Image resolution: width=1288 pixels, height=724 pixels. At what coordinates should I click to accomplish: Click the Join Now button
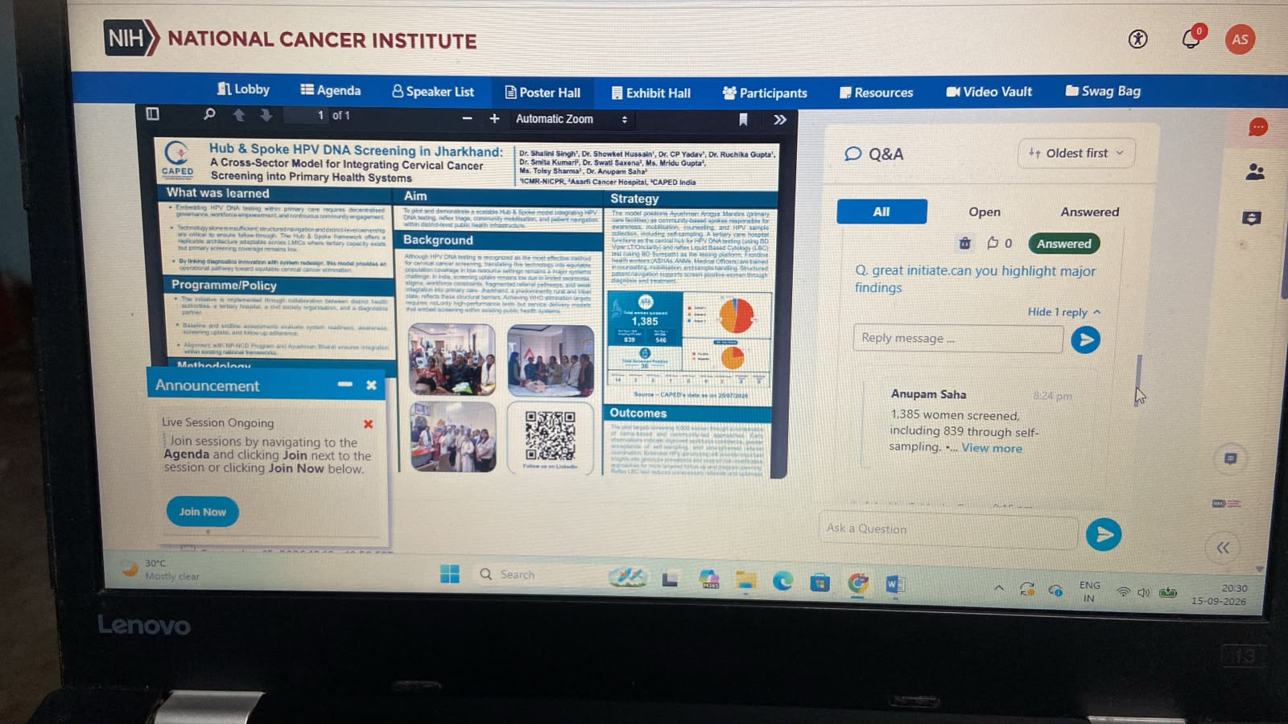203,512
